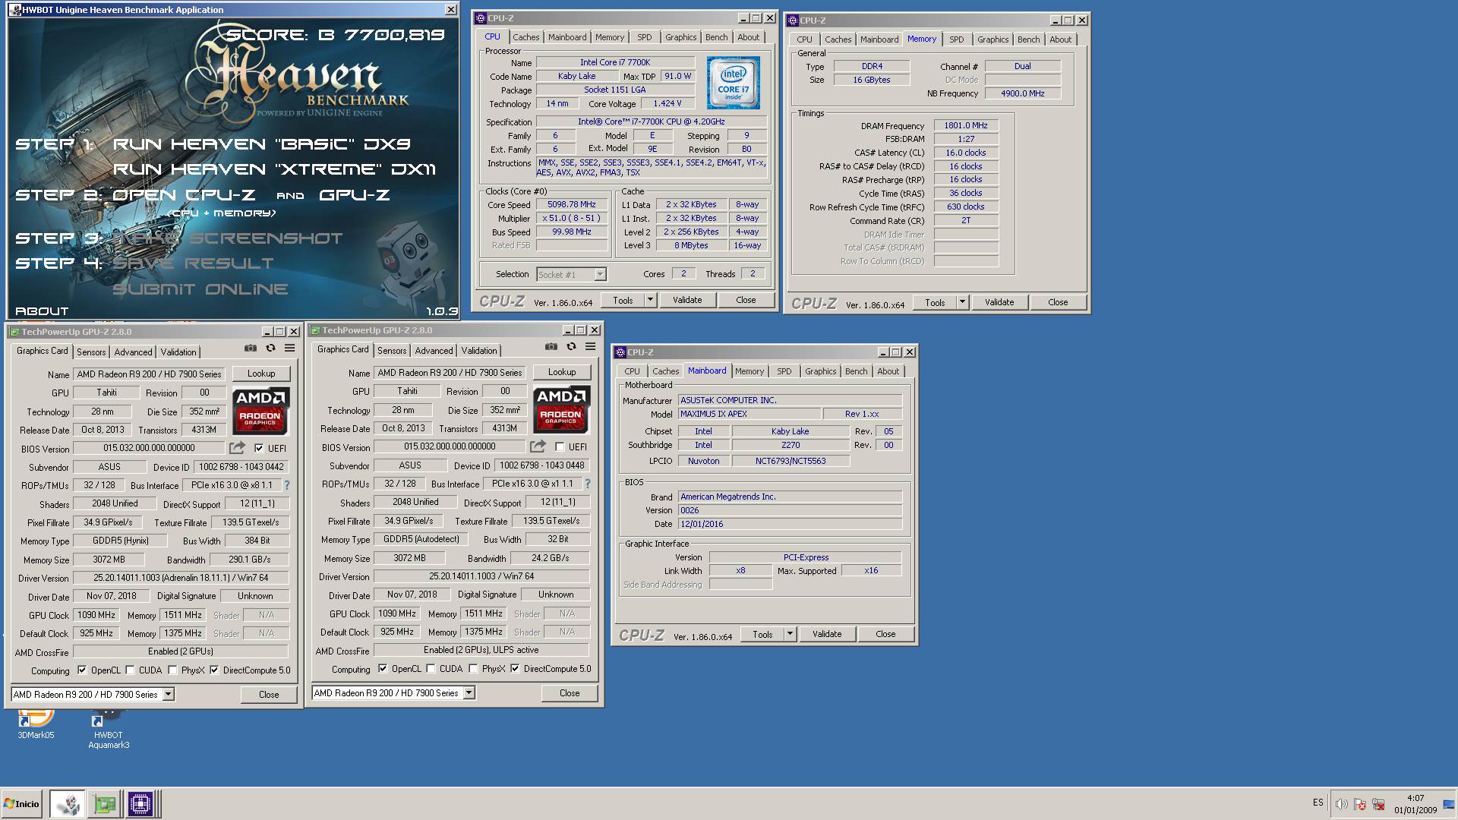Image resolution: width=1458 pixels, height=820 pixels.
Task: Click the HWBOT Heaven taskbar button
Action: tap(68, 804)
